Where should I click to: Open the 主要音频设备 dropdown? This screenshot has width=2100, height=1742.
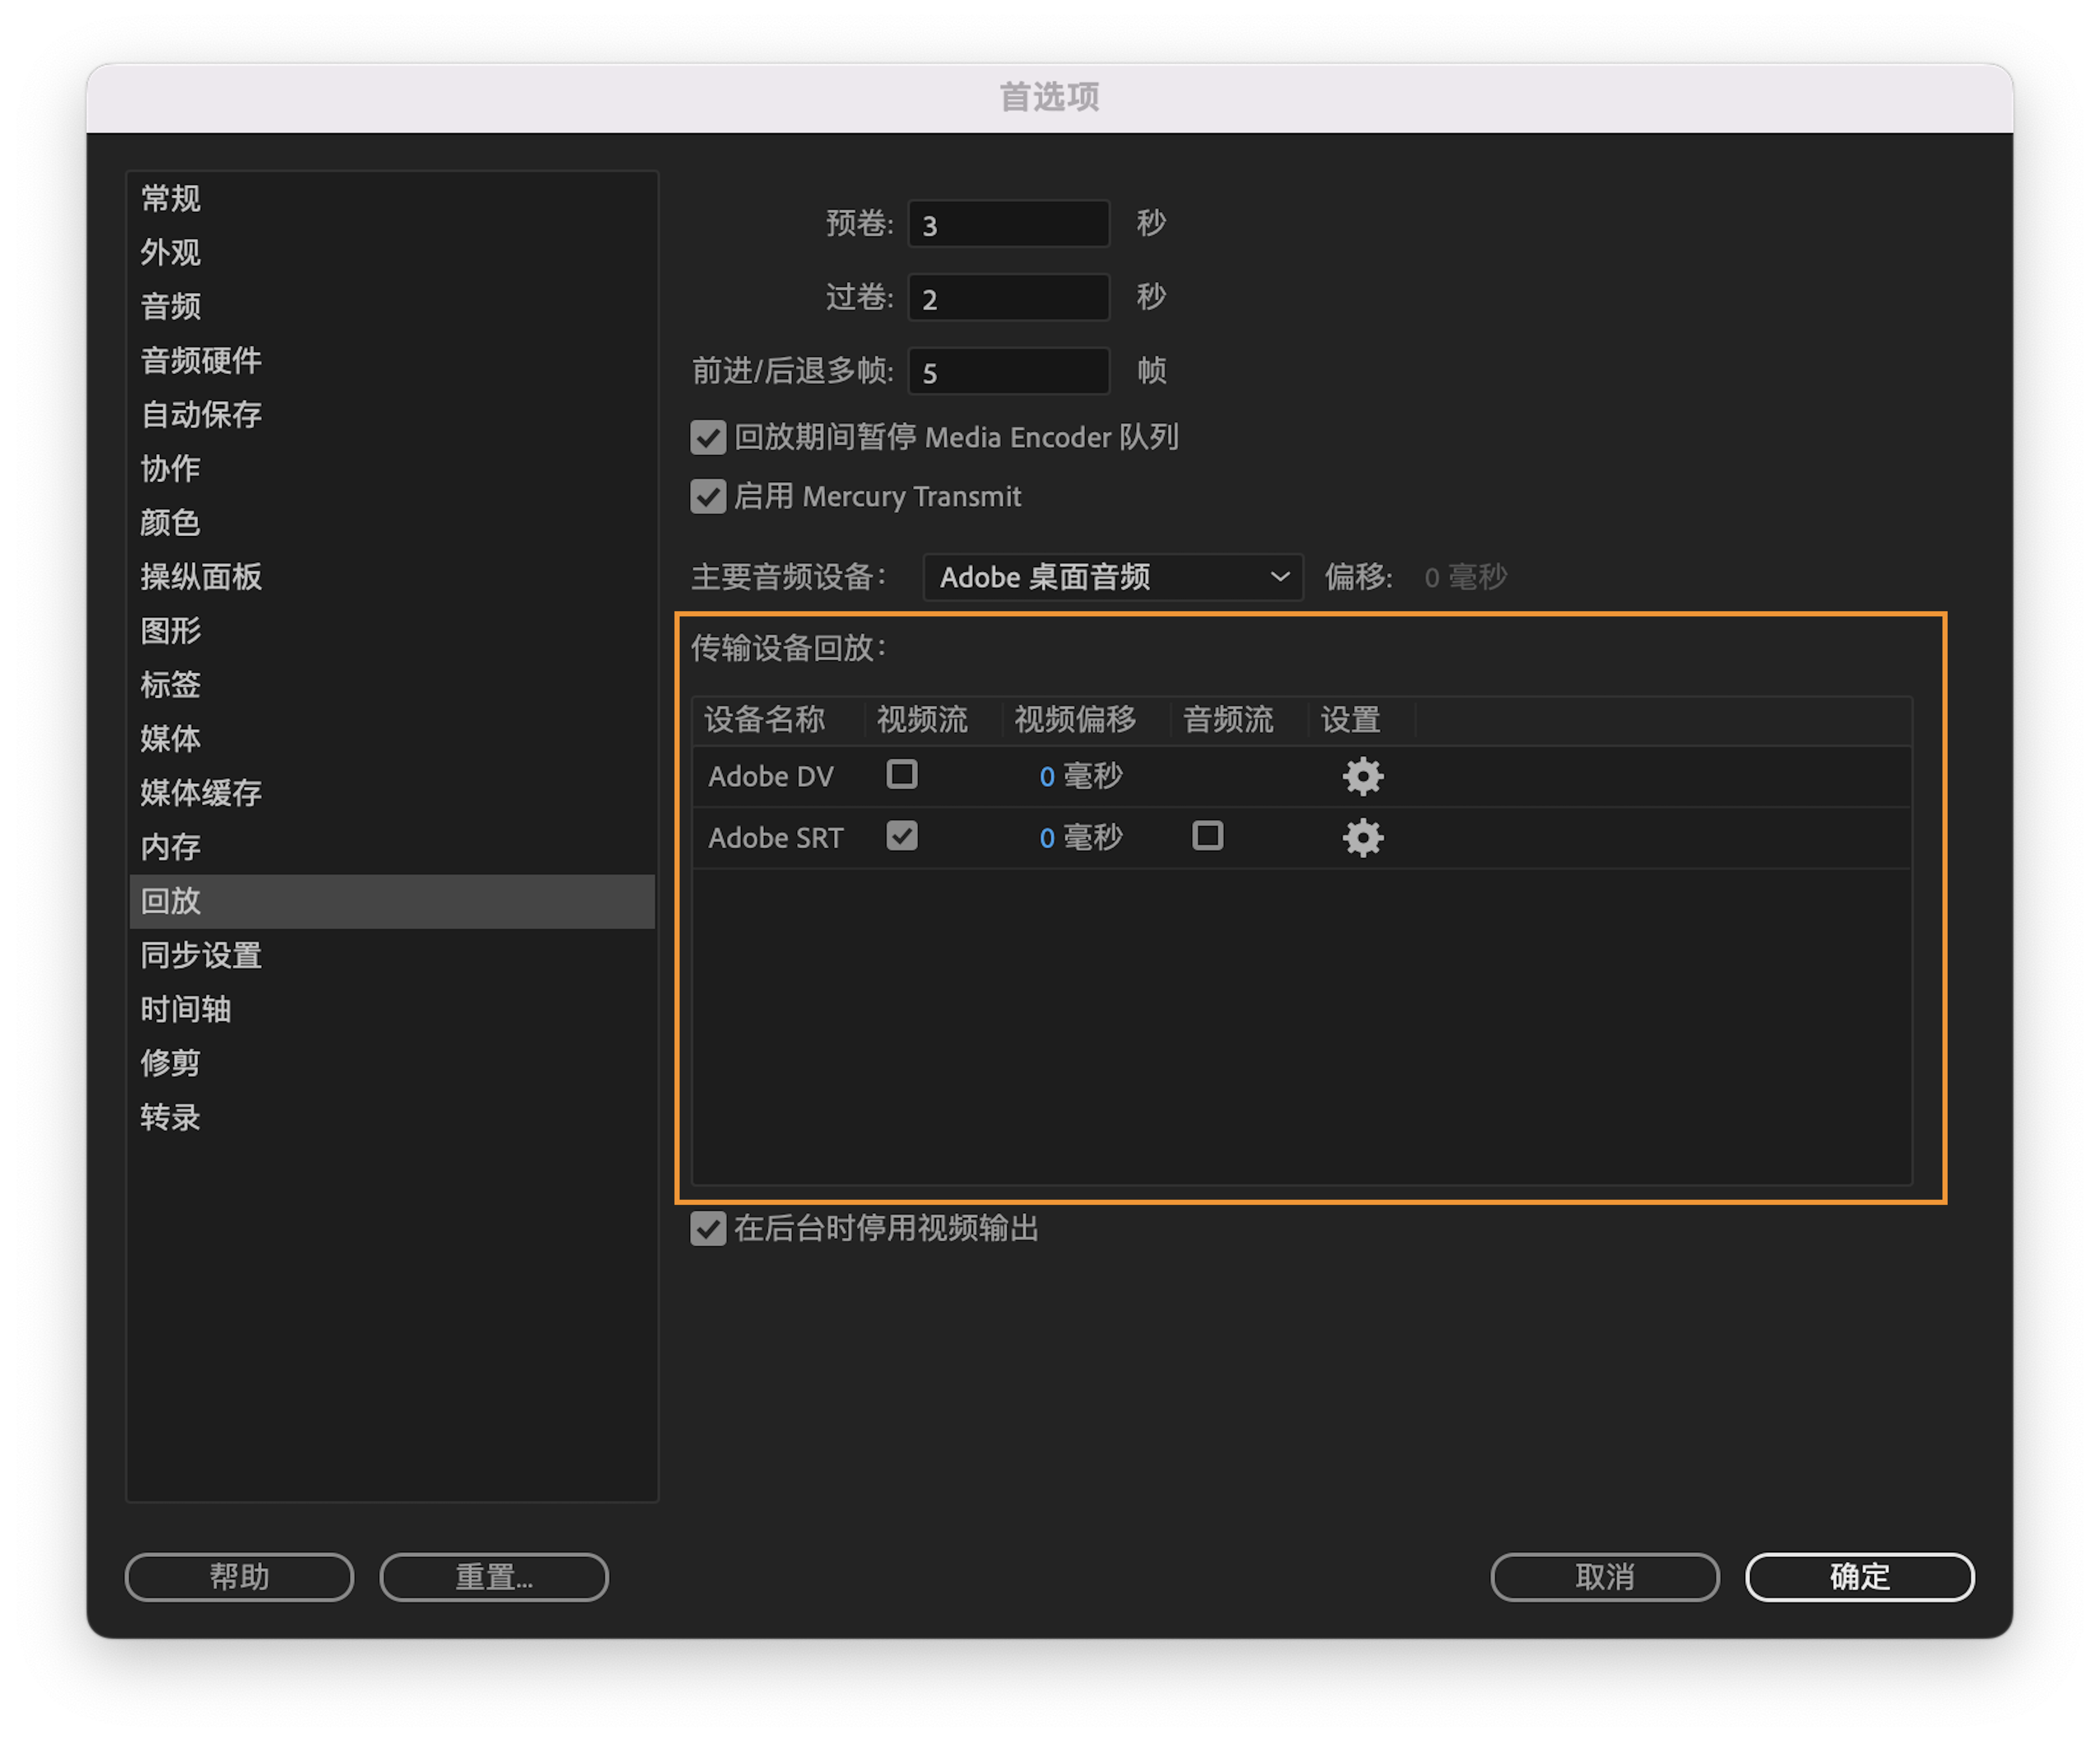click(x=1112, y=577)
